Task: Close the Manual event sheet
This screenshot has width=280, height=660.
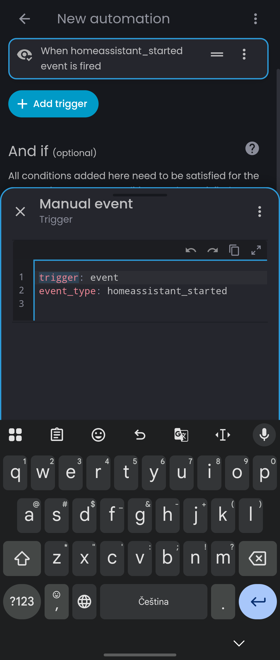Action: tap(20, 212)
